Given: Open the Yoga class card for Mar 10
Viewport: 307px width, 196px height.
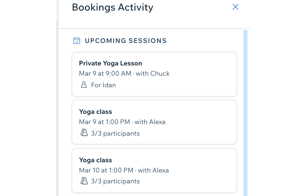Looking at the screenshot, I should 154,170.
